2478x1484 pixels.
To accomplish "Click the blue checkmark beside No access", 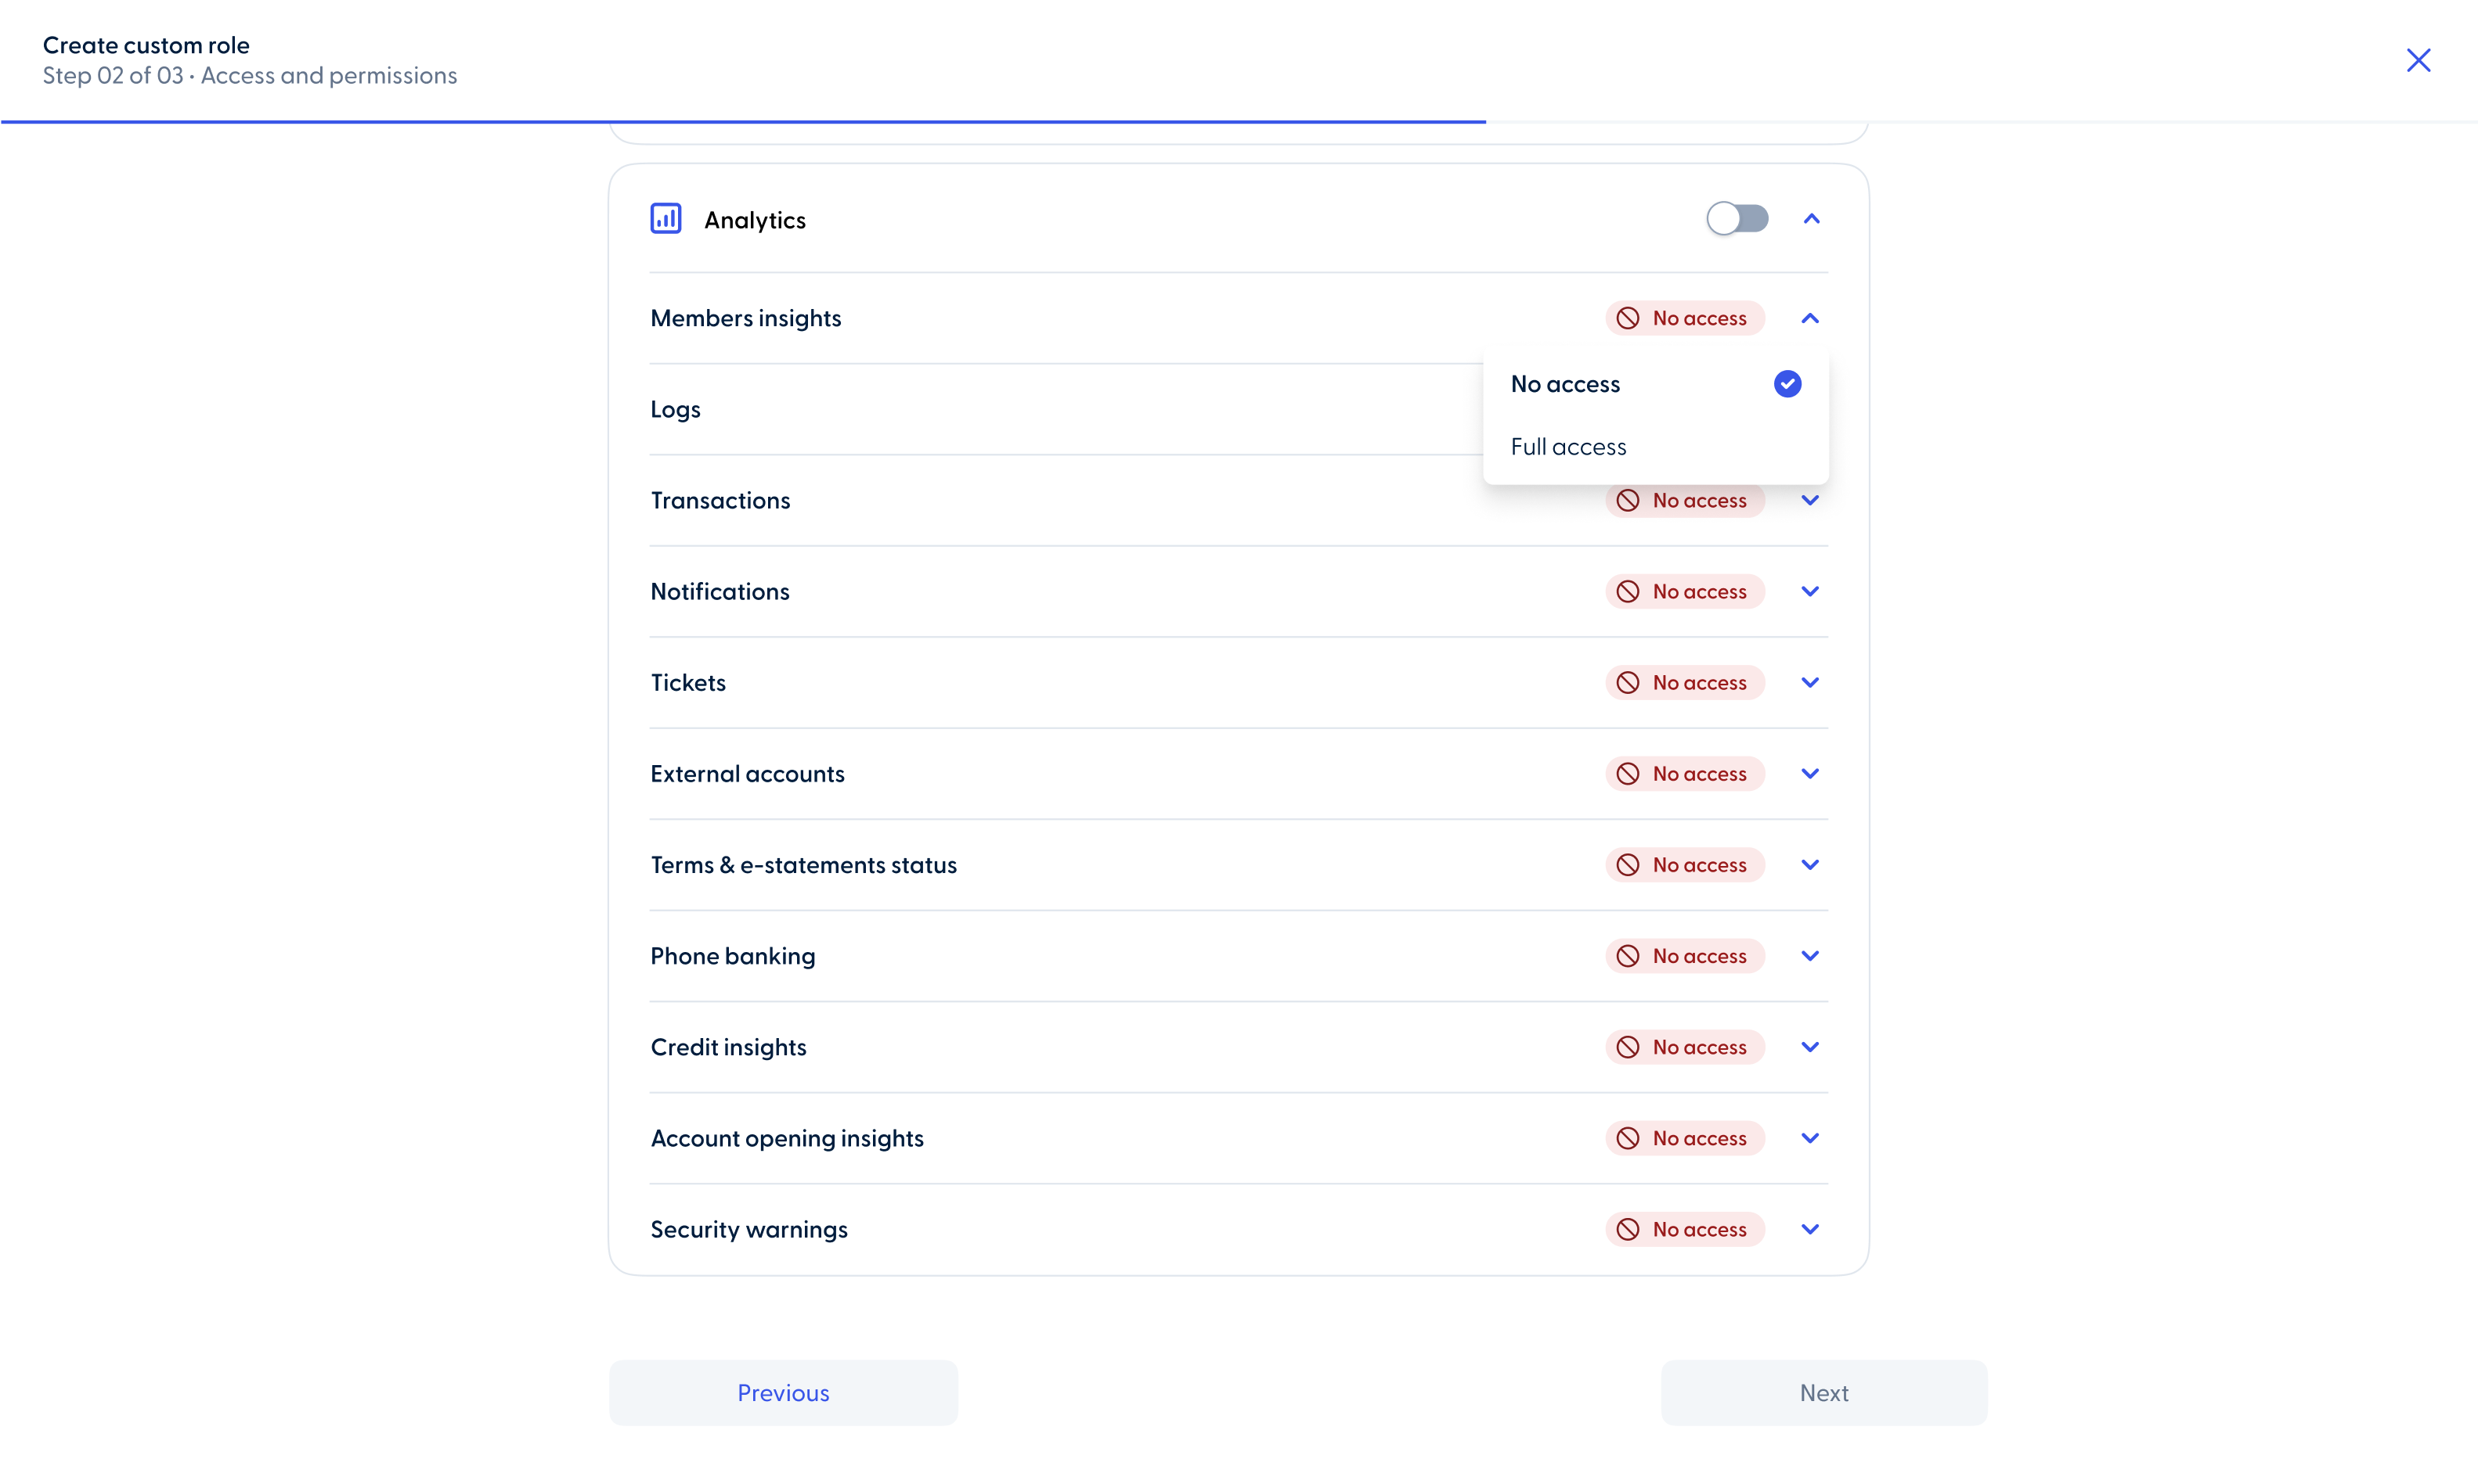I will (1787, 383).
